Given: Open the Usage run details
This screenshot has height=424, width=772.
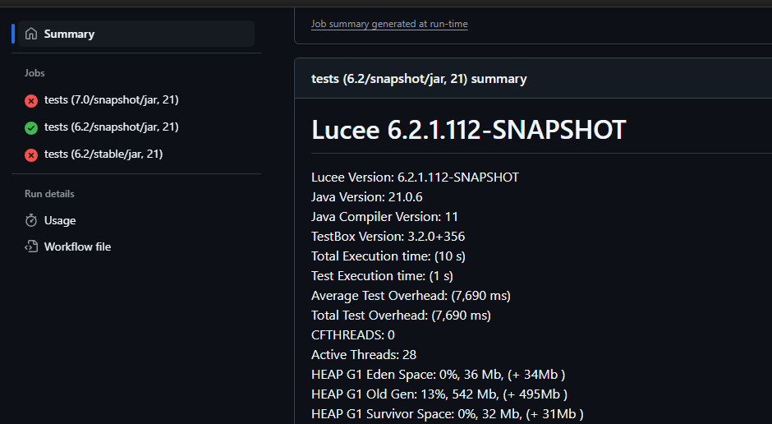Looking at the screenshot, I should point(60,220).
